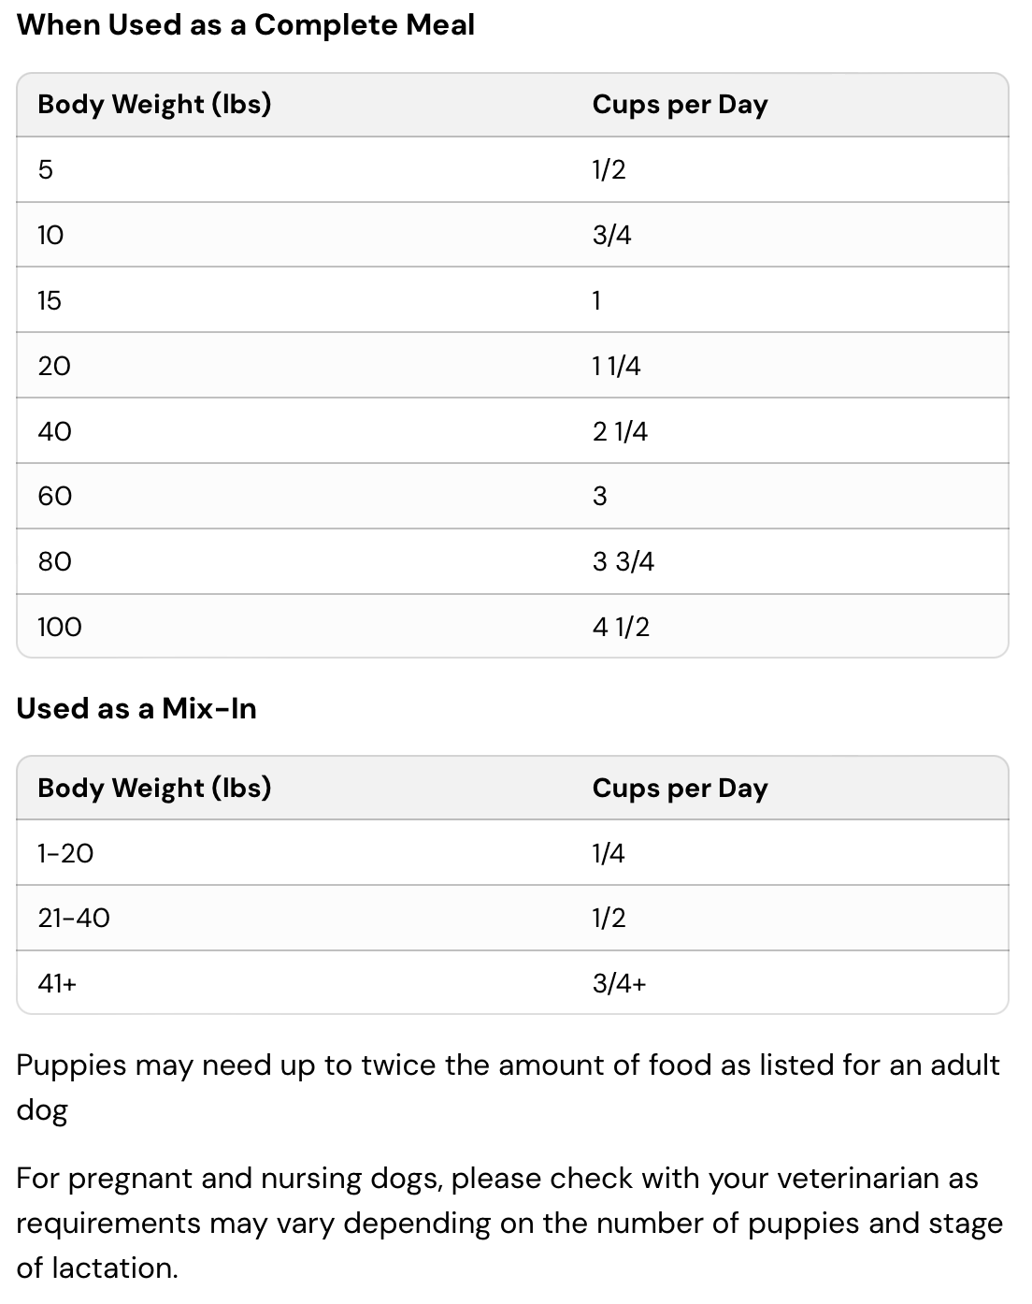The height and width of the screenshot is (1304, 1032).
Task: Click the 21-40 lbs Mix-In weight range
Action: (x=74, y=919)
